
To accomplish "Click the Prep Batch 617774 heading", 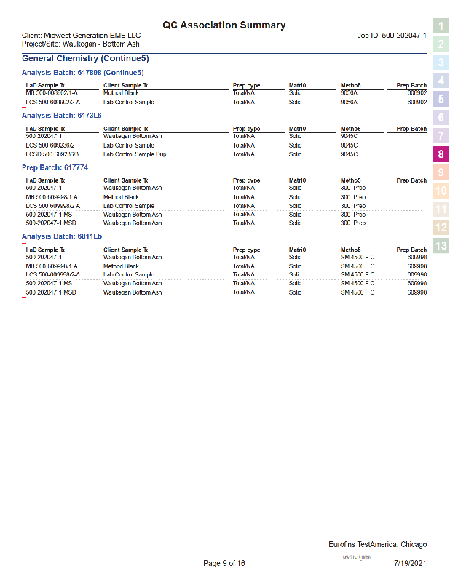I will (x=55, y=167).
